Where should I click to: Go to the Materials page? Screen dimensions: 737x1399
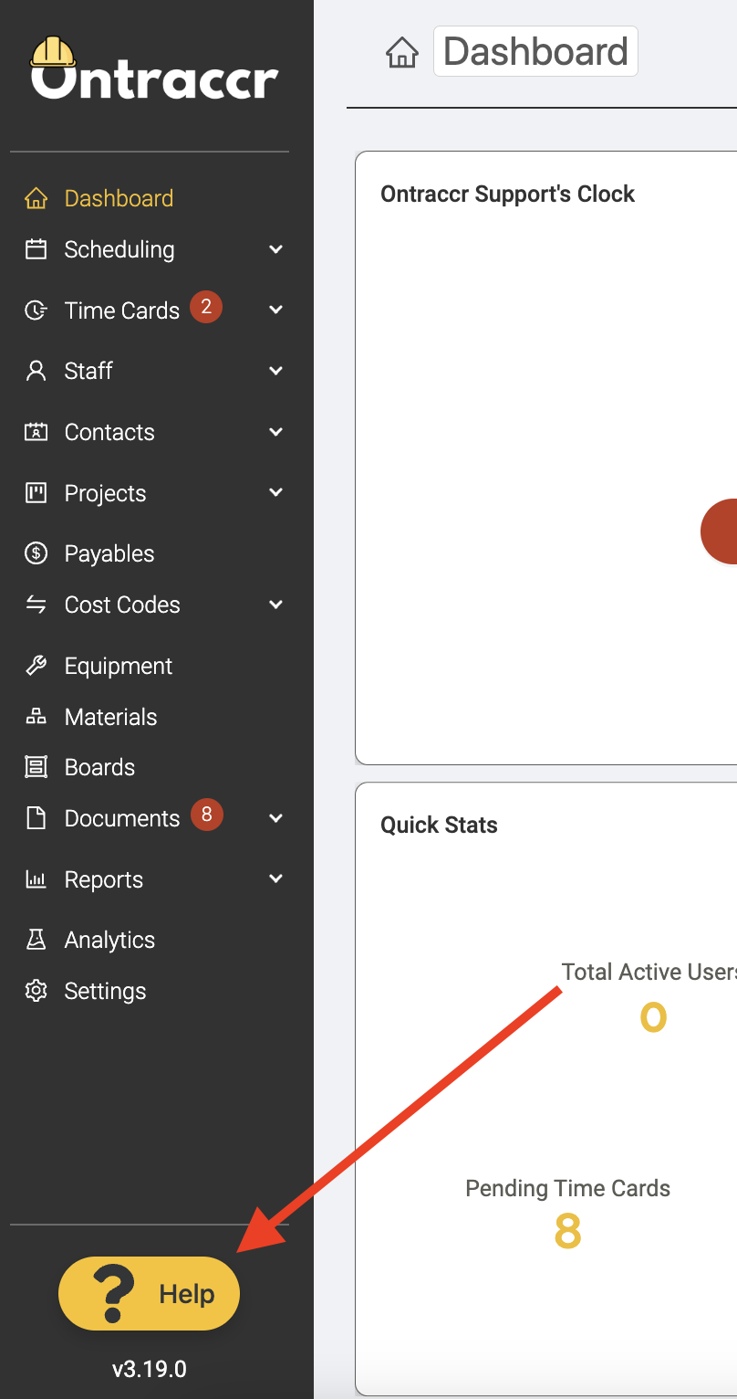coord(110,717)
